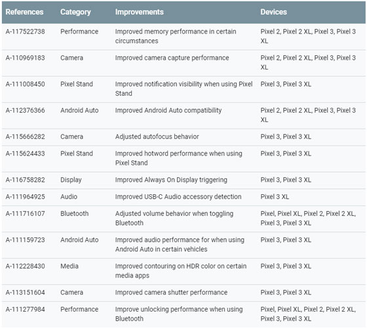The image size is (367, 328).
Task: Click devices cell in A-116758282 row
Action: 286,180
